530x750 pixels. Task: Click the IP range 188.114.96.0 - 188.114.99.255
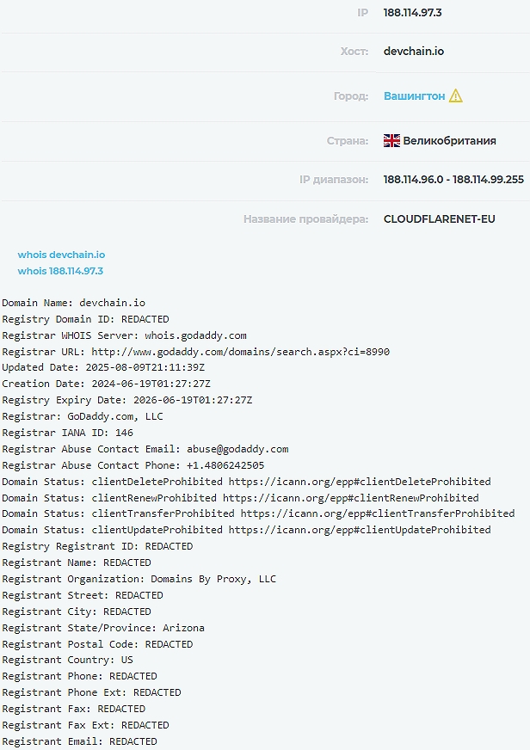pyautogui.click(x=453, y=179)
